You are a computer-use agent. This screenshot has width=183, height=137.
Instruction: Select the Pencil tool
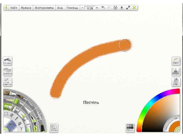click(8, 100)
